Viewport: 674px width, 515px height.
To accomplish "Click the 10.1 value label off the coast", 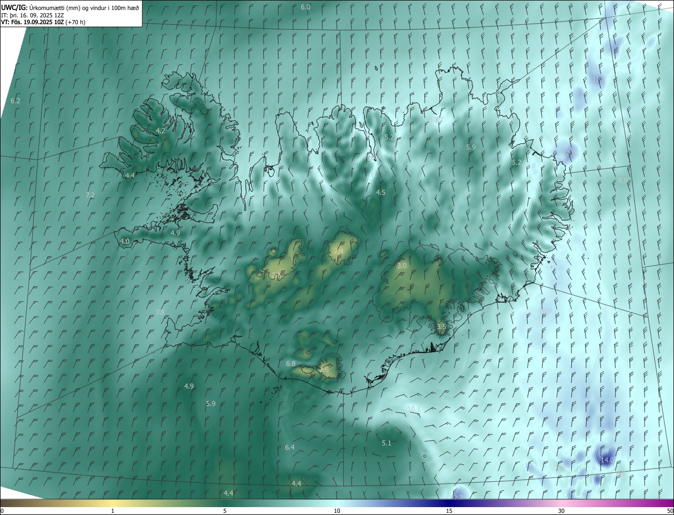I will pos(414,409).
